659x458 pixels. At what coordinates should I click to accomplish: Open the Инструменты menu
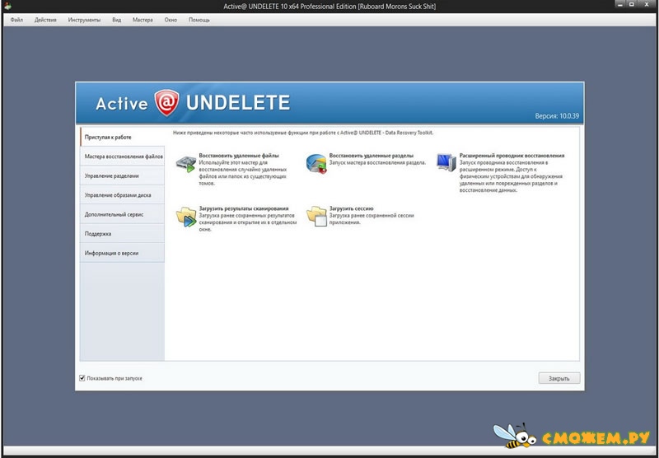[85, 20]
